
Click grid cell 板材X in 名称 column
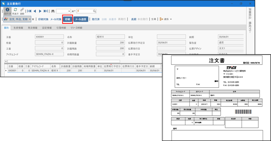pos(55,70)
